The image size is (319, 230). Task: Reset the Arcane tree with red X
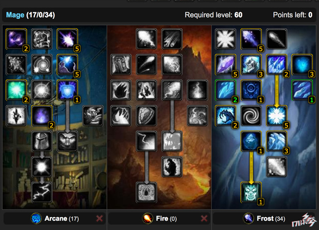100,219
